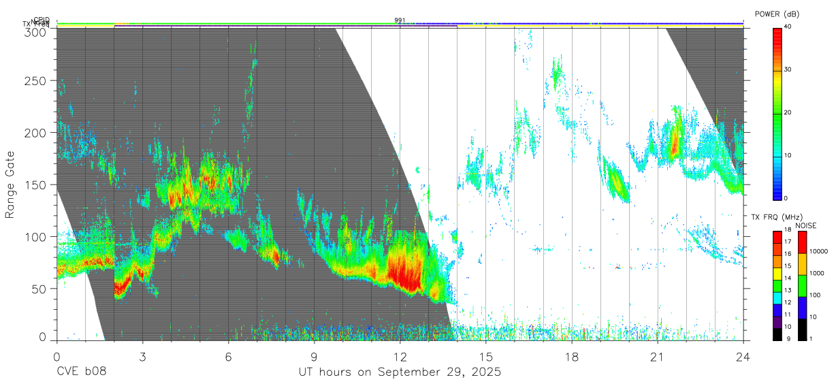Select the red NOISE legend swatch
Image resolution: width=836 pixels, height=386 pixels.
[802, 242]
